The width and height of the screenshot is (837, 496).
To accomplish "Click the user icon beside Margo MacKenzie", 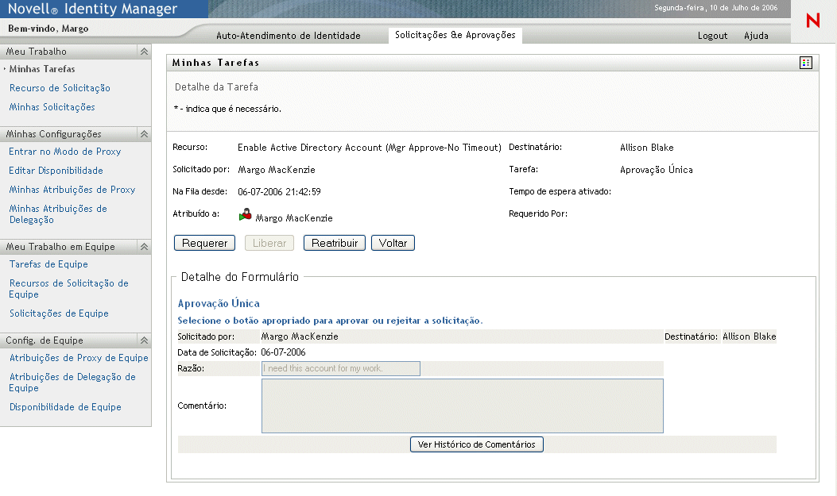I will tap(245, 215).
